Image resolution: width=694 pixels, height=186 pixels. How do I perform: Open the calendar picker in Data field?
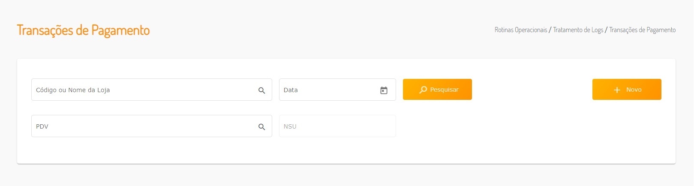[384, 90]
